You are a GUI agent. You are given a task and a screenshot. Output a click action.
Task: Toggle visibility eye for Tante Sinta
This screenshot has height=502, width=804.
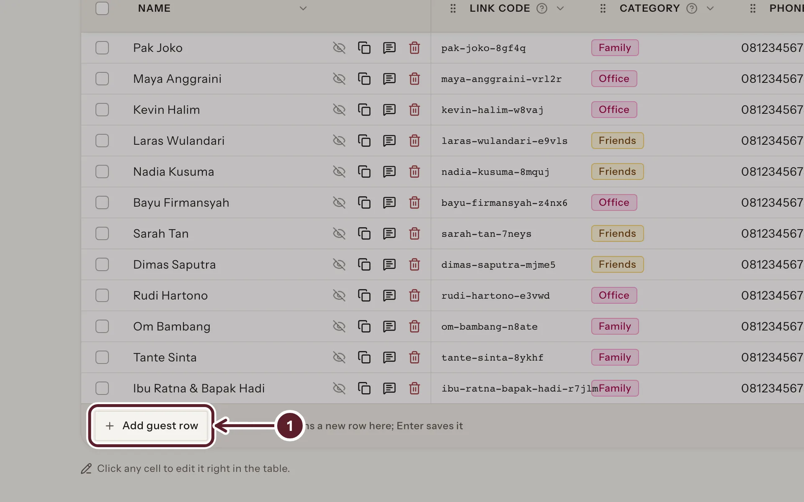click(x=339, y=357)
